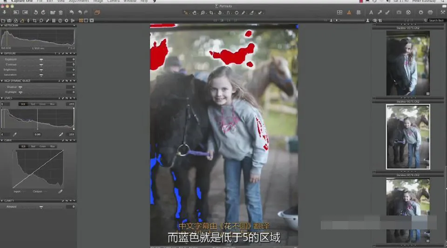The height and width of the screenshot is (248, 447).
Task: Select the Zoom loupe cursor tool
Action: [203, 13]
